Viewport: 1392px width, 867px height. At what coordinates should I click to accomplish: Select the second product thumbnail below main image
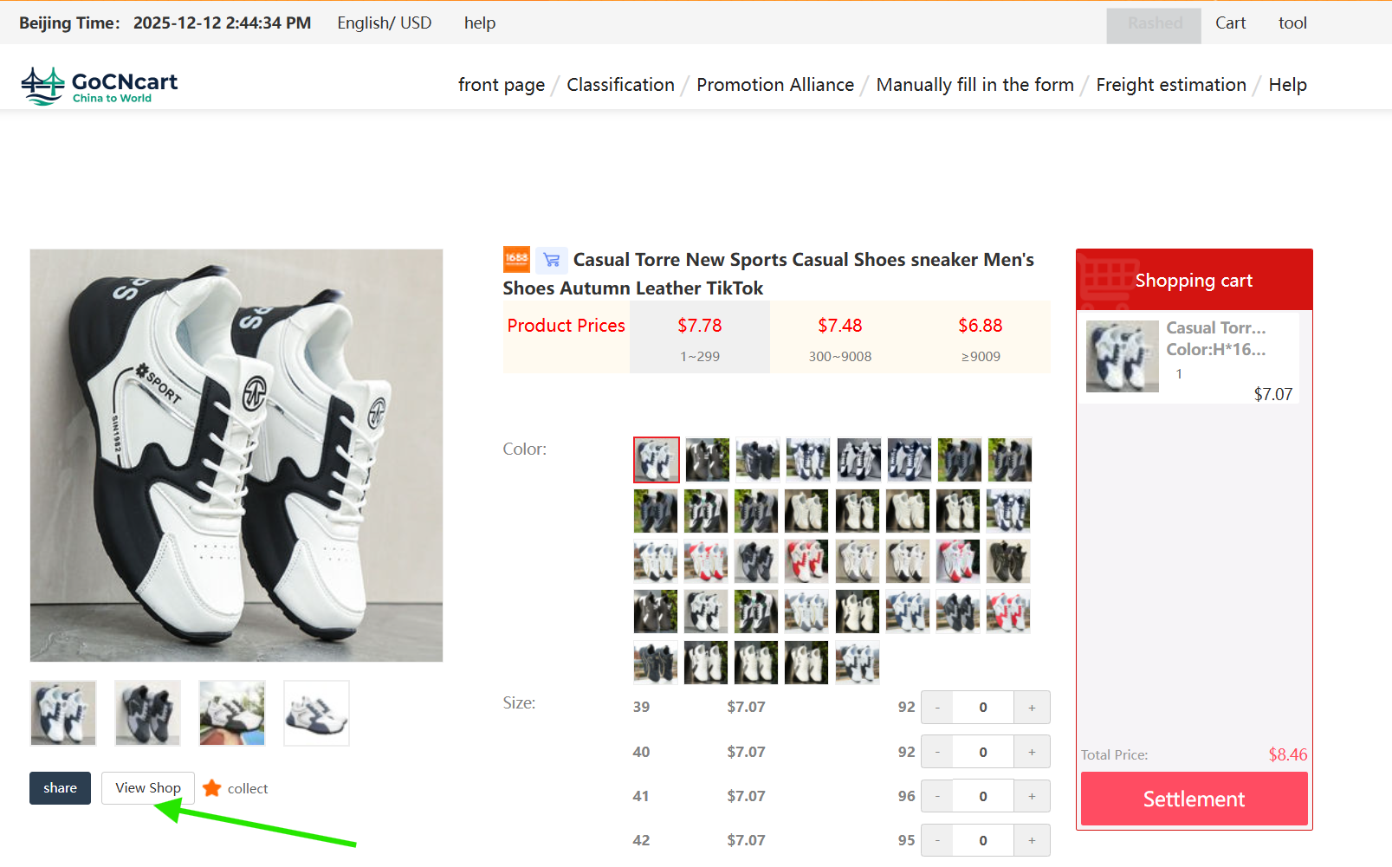pyautogui.click(x=147, y=713)
